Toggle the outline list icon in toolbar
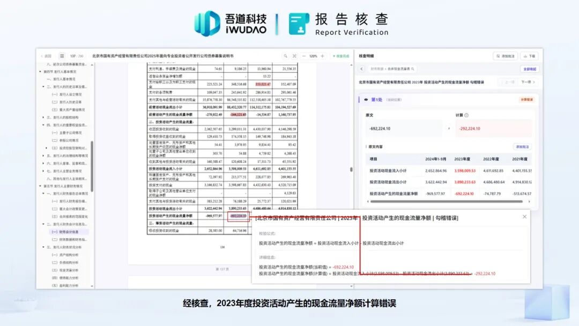579x326 pixels. (x=62, y=56)
